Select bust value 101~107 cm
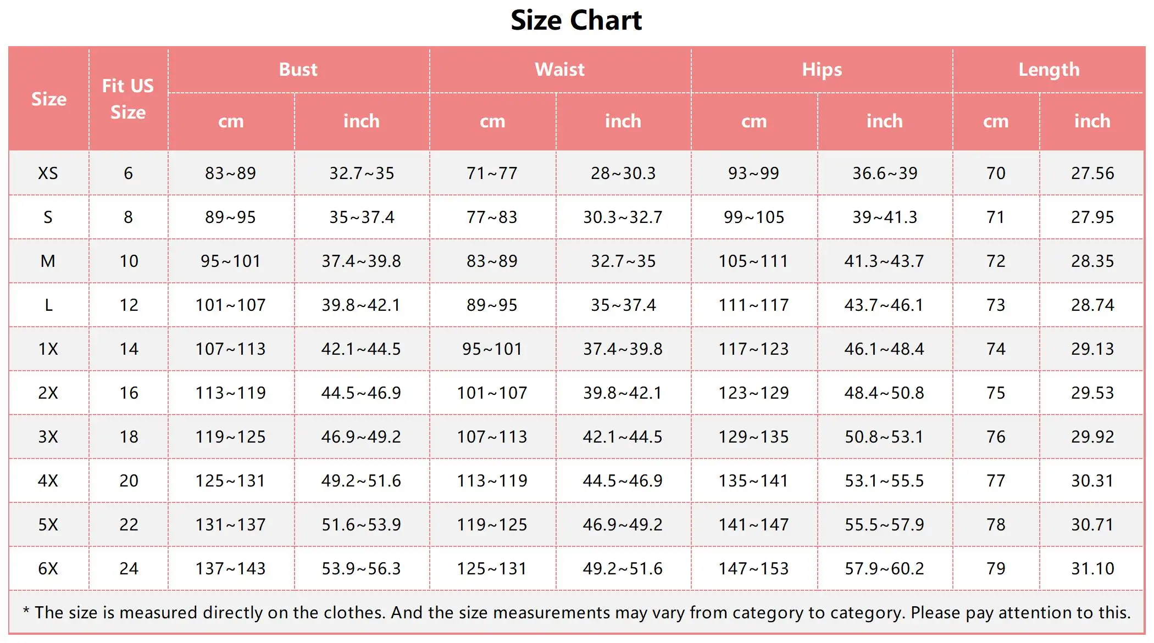The height and width of the screenshot is (643, 1154). click(x=231, y=305)
